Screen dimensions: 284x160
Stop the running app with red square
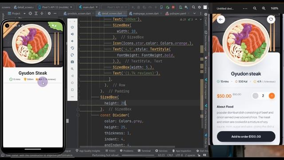click(173, 7)
